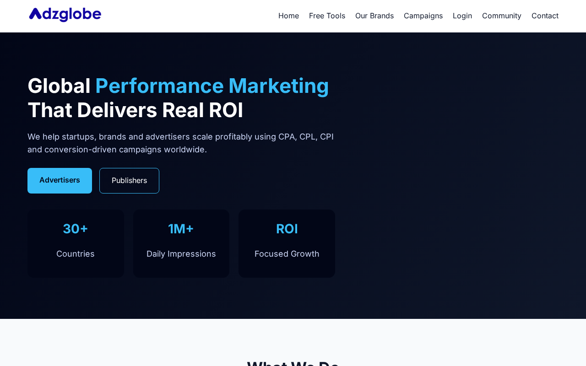Select the 30+ Countries stat card

(76, 243)
